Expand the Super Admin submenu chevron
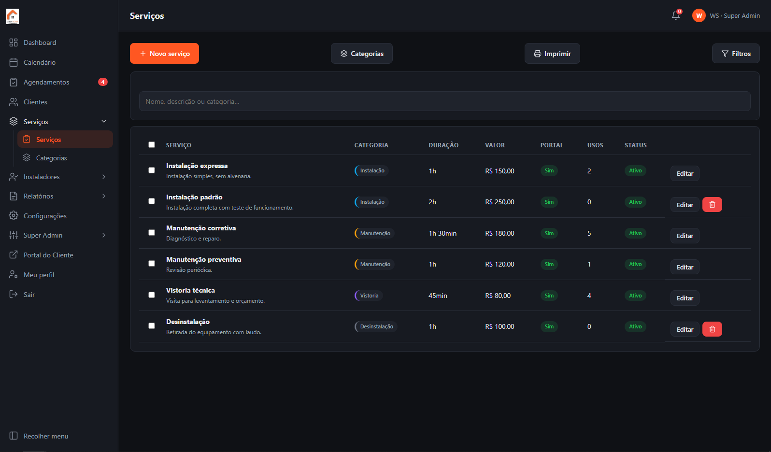Viewport: 771px width, 452px height. point(104,235)
